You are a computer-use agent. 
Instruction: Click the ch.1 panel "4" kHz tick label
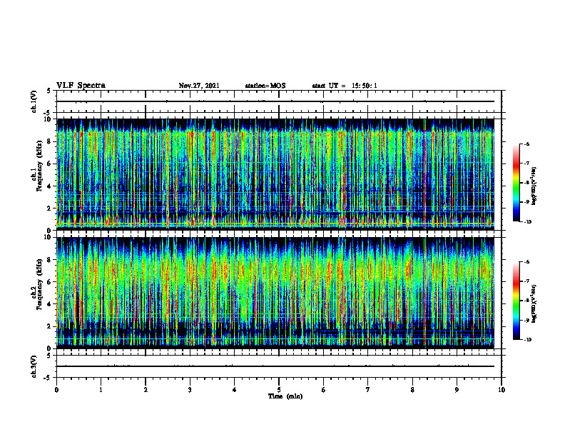(50, 186)
